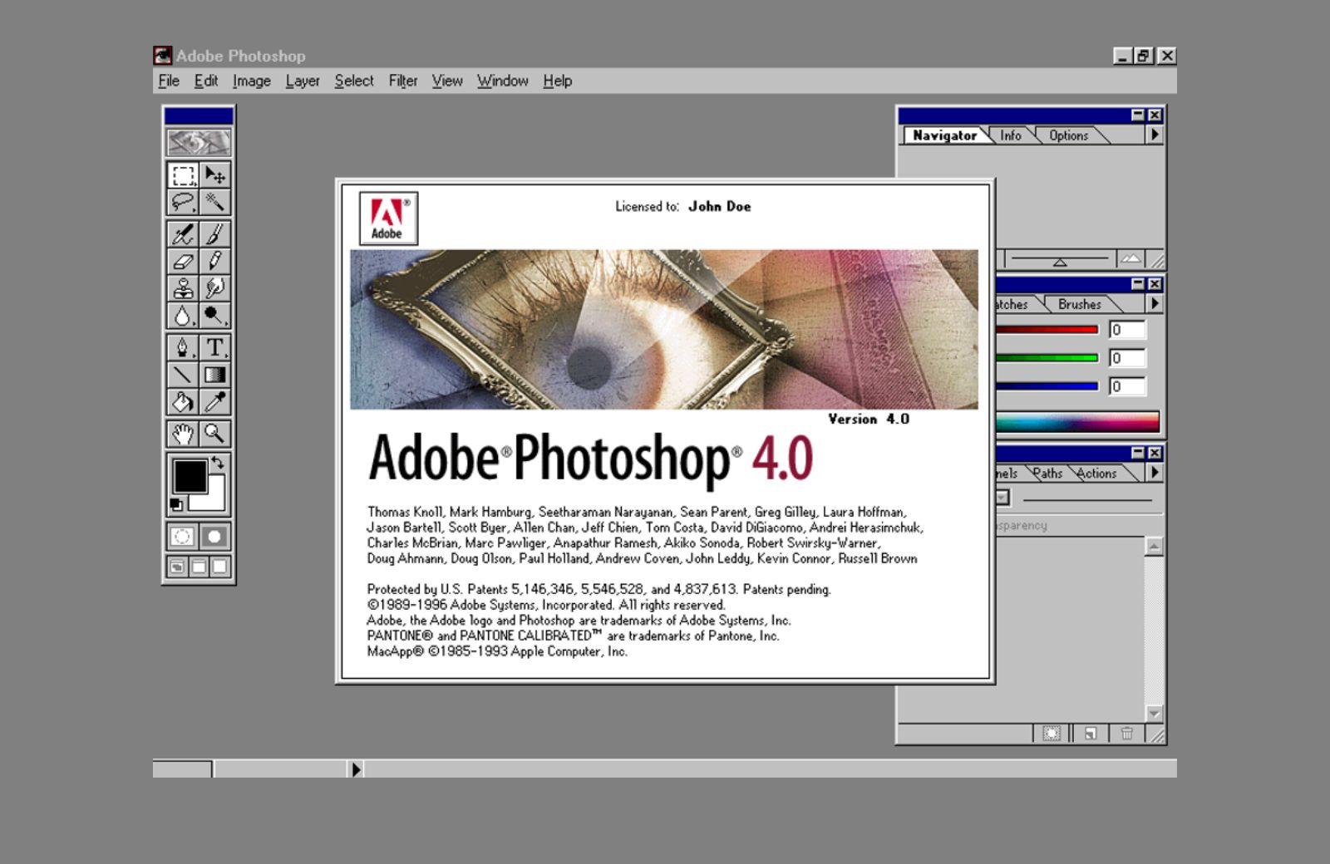Image resolution: width=1330 pixels, height=864 pixels.
Task: Select the Eraser tool
Action: 183,261
